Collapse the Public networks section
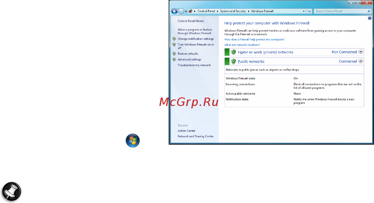 coord(361,61)
